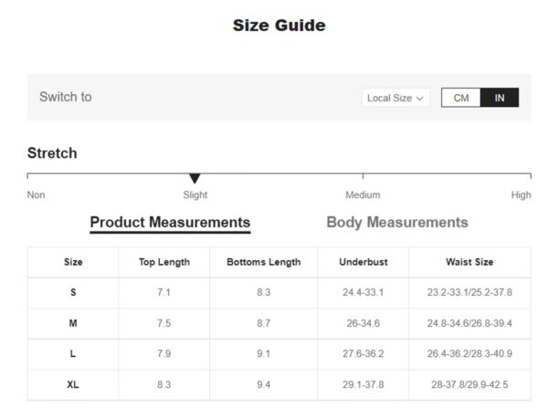Click the Switch to label
The width and height of the screenshot is (548, 408).
(x=66, y=97)
